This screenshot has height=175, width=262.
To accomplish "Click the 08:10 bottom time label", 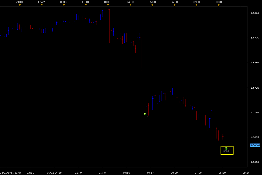I will (222, 173).
